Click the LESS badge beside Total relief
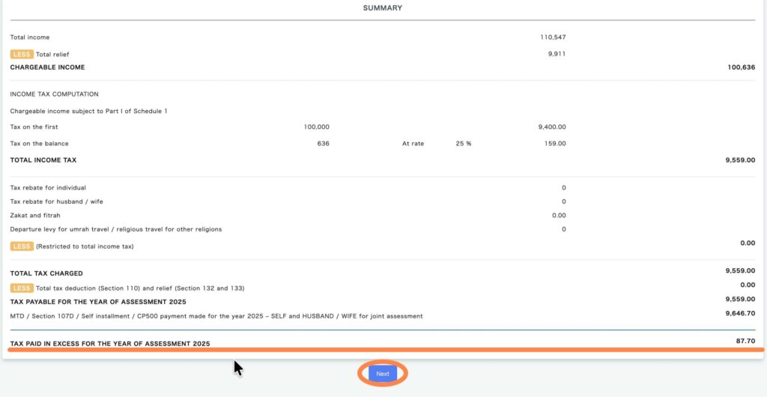This screenshot has width=767, height=397. coord(21,54)
